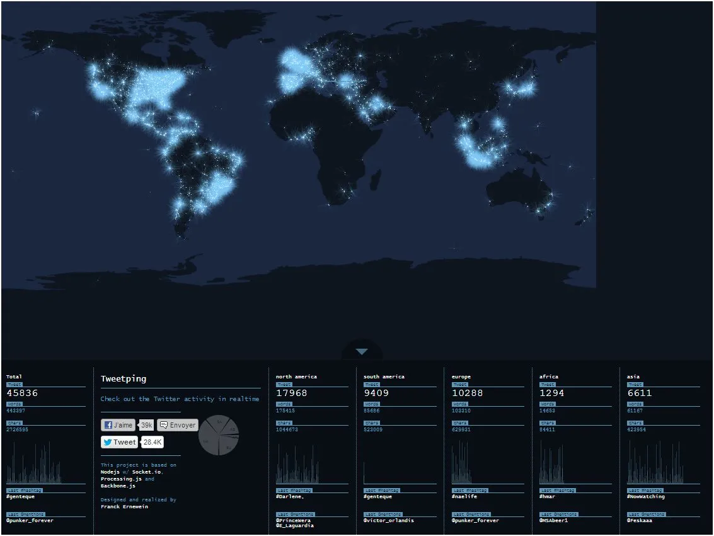Click the north america words value 175415
The width and height of the screenshot is (714, 536).
pos(285,411)
